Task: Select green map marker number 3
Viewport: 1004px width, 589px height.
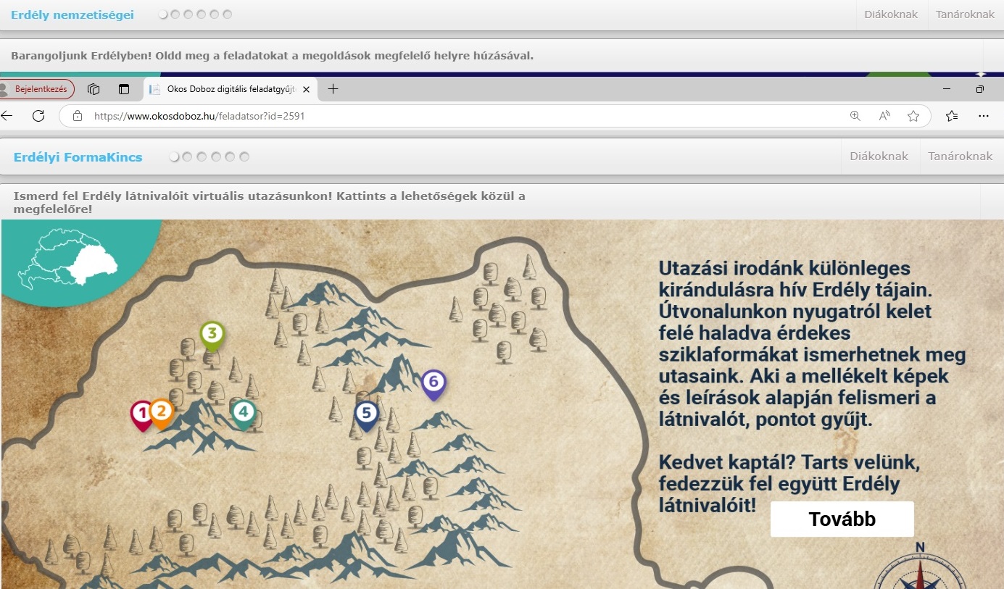Action: [x=212, y=334]
